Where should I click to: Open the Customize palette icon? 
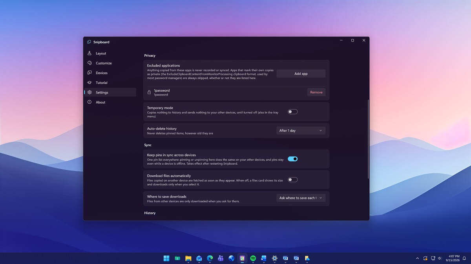89,63
